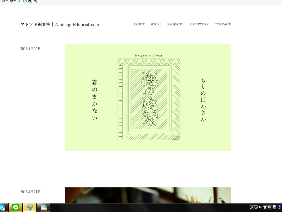This screenshot has width=282, height=212.
Task: Navigate to PROJECTS
Action: coord(175,24)
